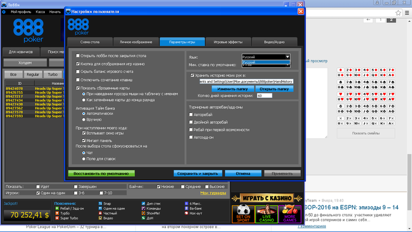This screenshot has width=412, height=232.
Task: Click the Rebuy/Add-on legend icon
Action: click(57, 208)
